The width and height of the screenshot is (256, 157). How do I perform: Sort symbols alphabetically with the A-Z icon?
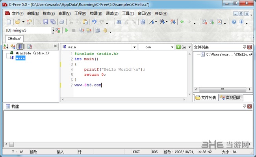point(6,47)
